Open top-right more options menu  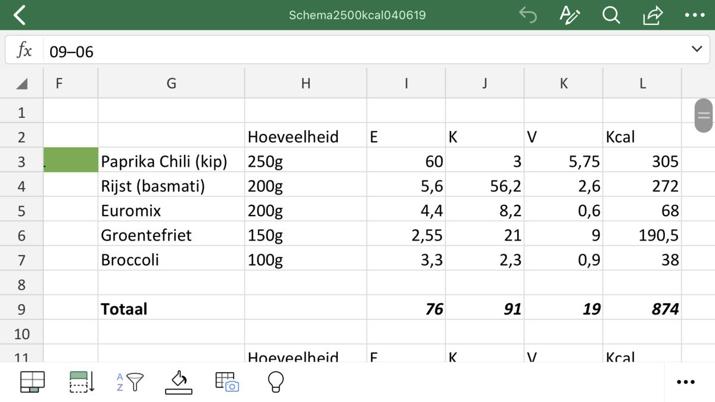695,15
